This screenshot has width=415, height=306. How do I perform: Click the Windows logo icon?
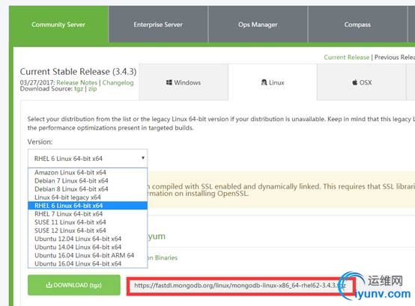(x=169, y=82)
